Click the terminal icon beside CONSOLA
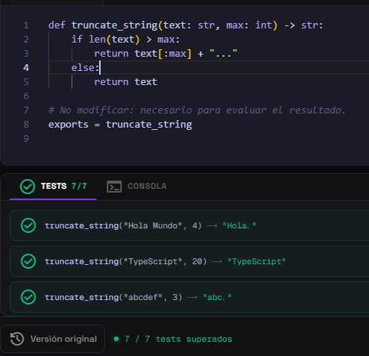 [114, 187]
